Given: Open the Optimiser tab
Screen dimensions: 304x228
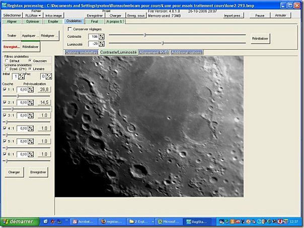Looking at the screenshot, I should pos(32,22).
